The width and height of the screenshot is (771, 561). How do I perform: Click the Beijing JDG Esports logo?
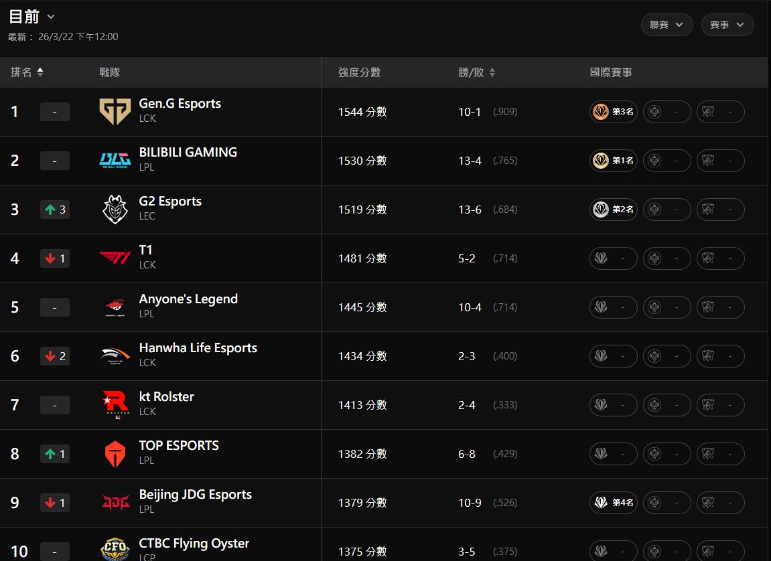click(x=115, y=503)
